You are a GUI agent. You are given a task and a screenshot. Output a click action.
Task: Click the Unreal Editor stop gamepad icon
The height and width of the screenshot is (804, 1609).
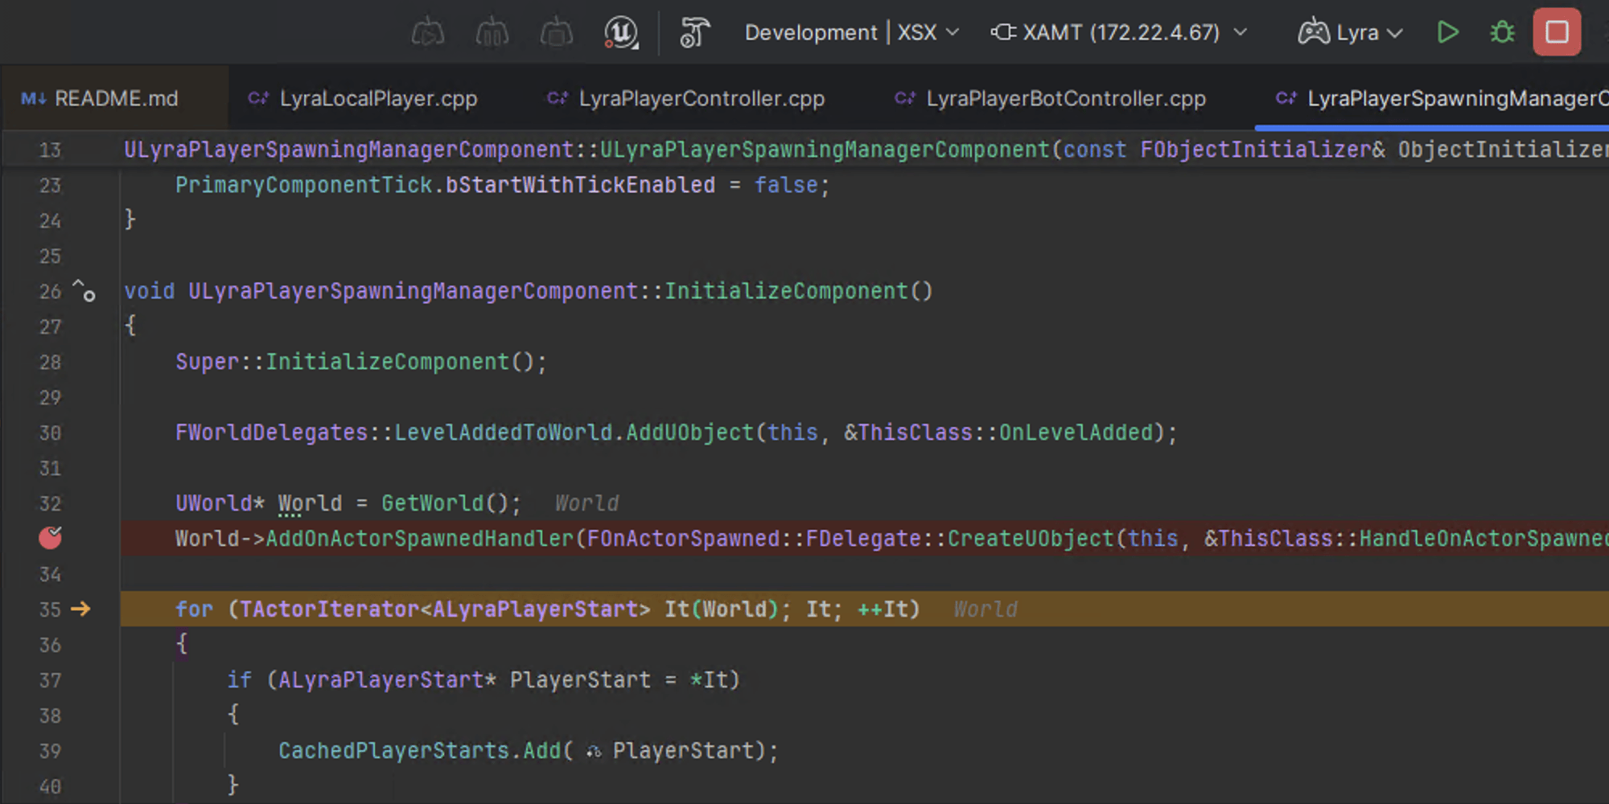click(x=556, y=33)
